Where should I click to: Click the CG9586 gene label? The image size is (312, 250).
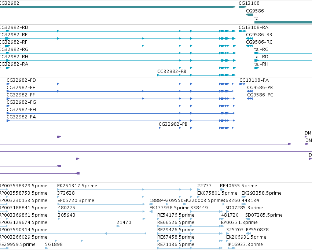click(255, 11)
